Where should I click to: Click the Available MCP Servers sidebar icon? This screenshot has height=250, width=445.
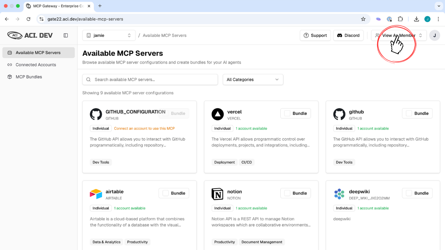(10, 53)
